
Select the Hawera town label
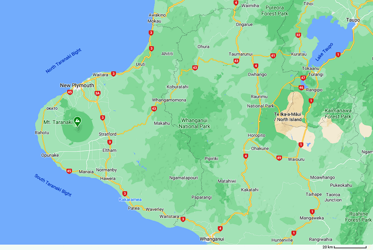(108, 179)
